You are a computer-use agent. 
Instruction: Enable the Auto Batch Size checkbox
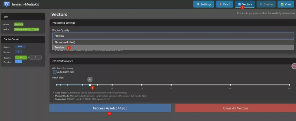[55, 72]
